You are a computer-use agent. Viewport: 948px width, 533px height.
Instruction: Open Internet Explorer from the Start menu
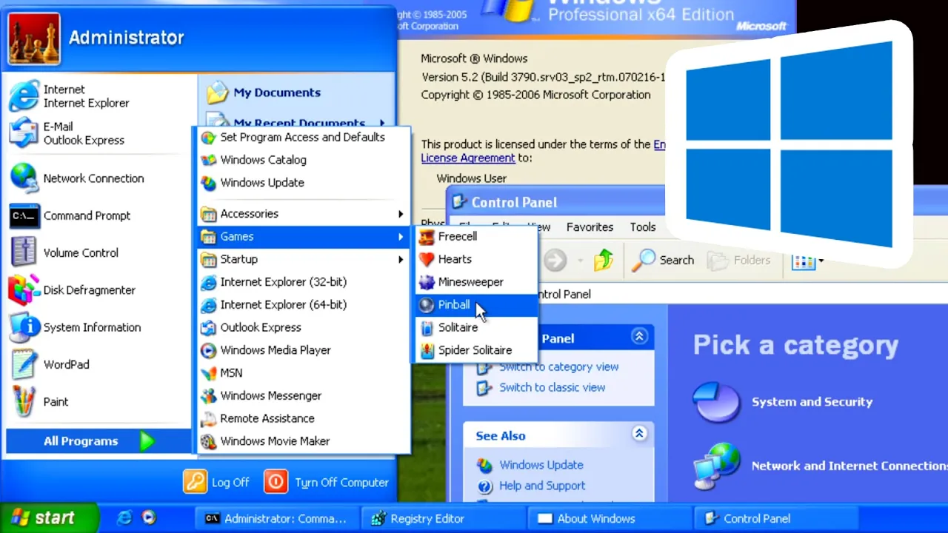click(99, 96)
